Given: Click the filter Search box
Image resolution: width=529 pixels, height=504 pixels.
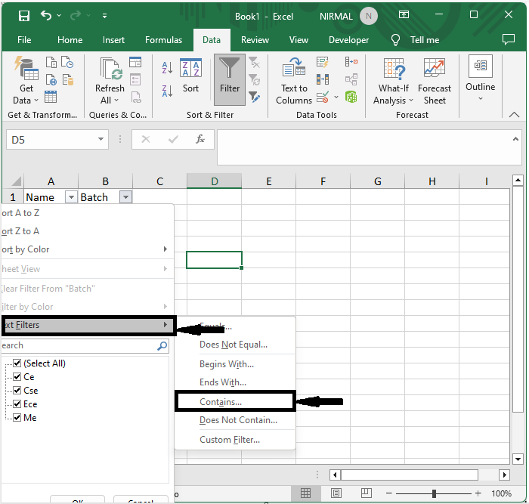Looking at the screenshot, I should click(85, 346).
